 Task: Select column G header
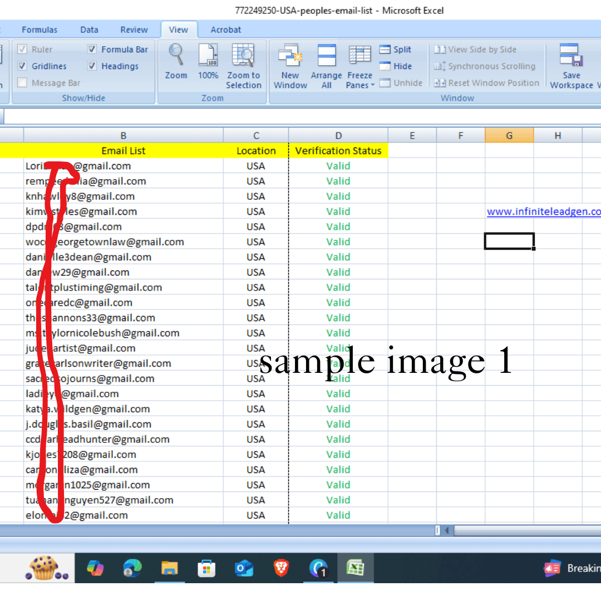(x=509, y=135)
